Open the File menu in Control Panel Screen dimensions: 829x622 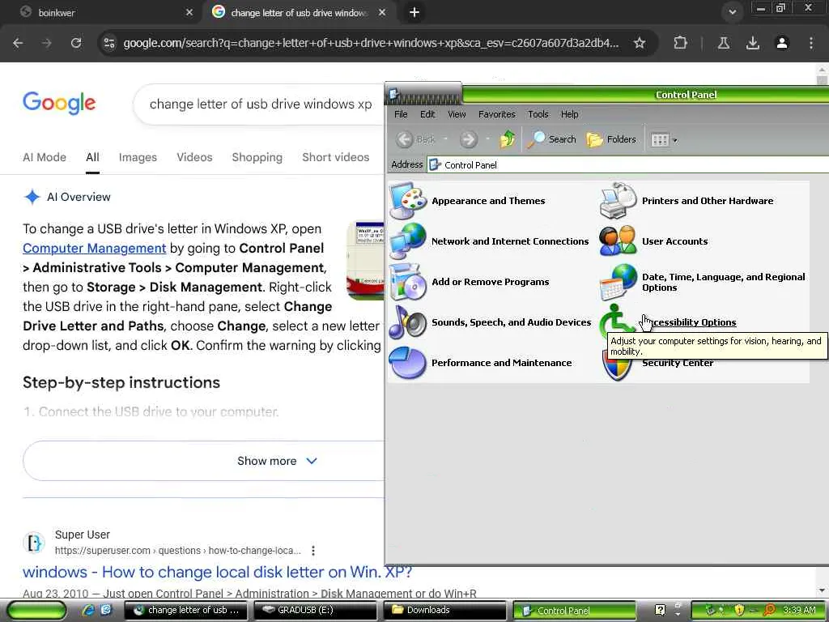[x=401, y=114]
